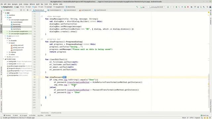Expand the drawable folder
Screen dimensions: 212x119
tap(7, 41)
